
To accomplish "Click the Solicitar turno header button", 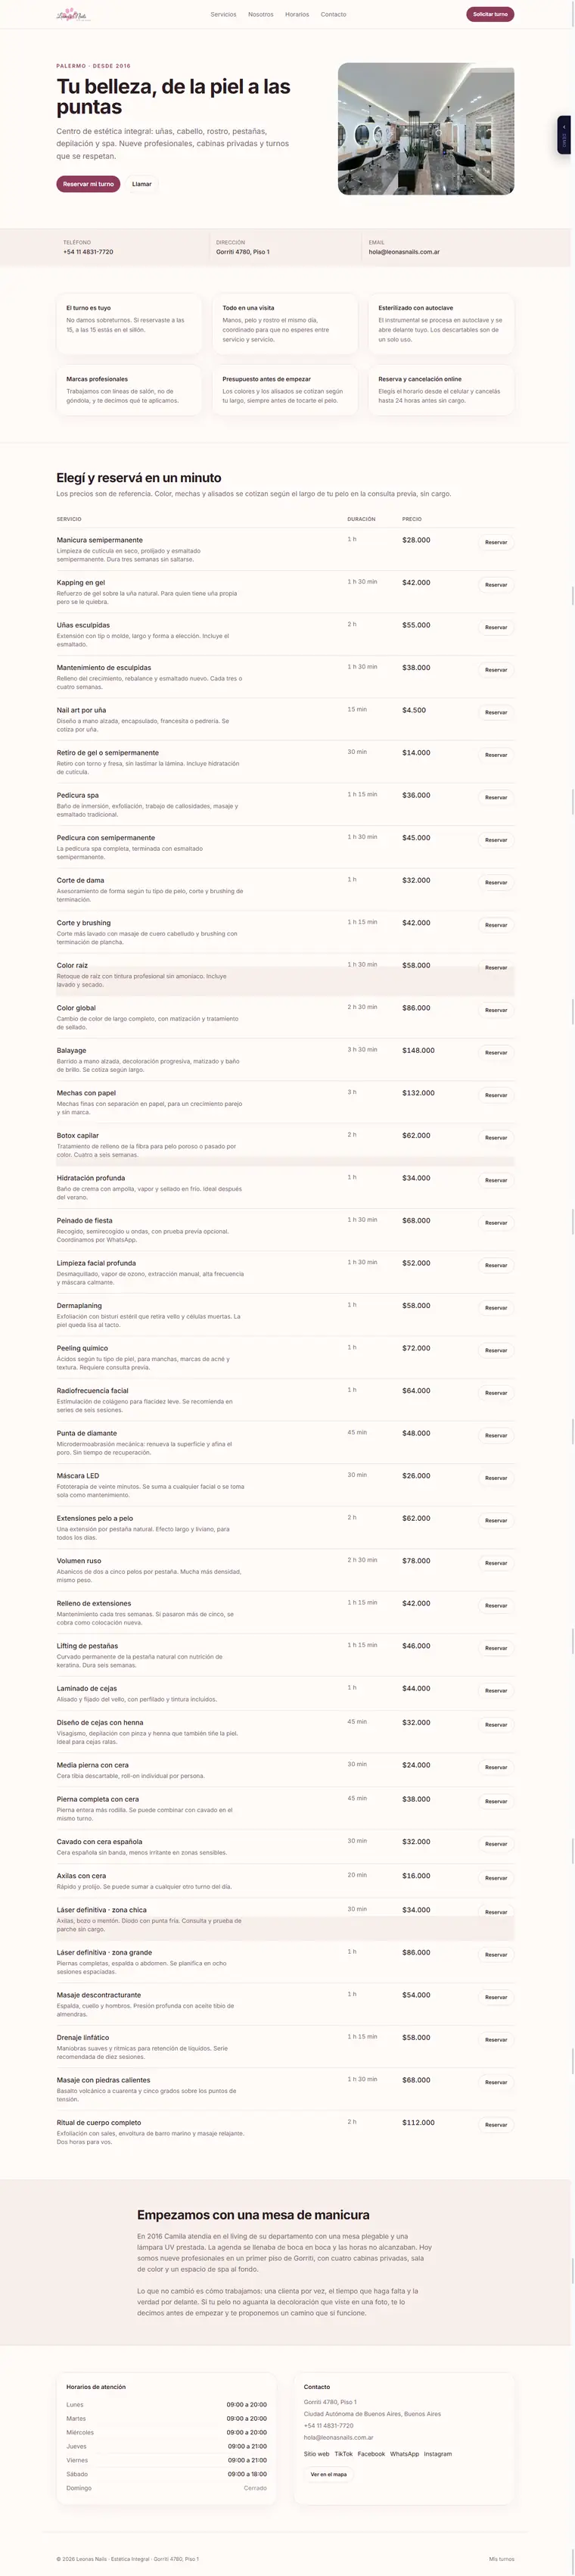I will click(x=490, y=15).
